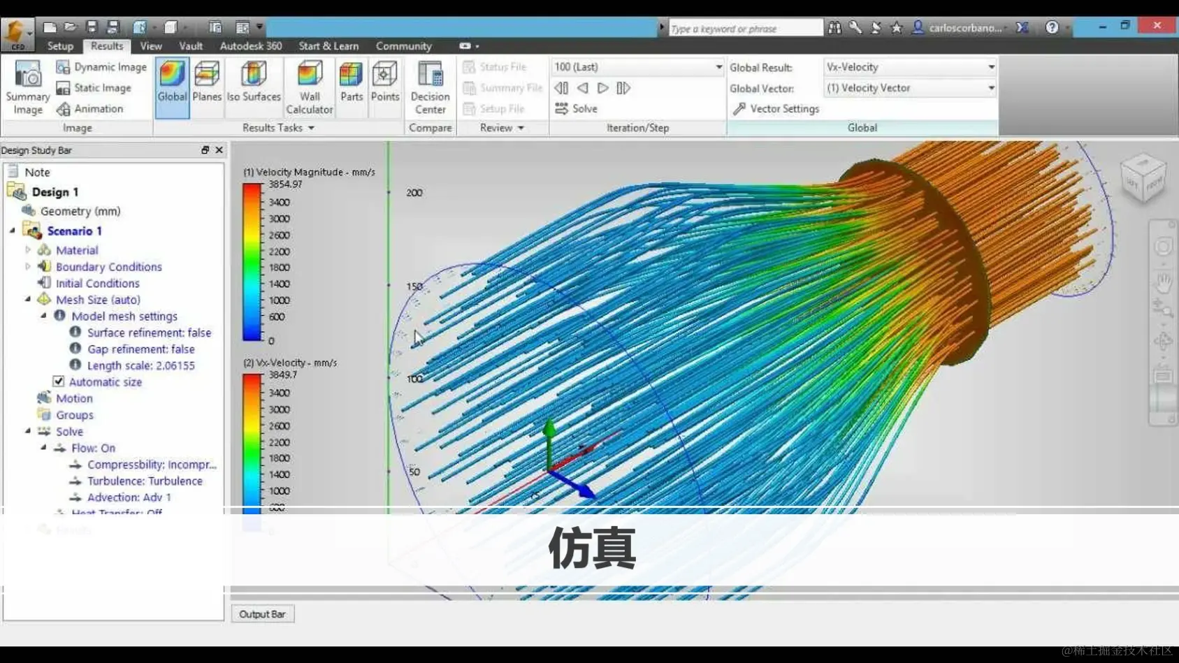Screen dimensions: 1179x663
Task: Toggle the Automatic size checkbox
Action: point(59,381)
